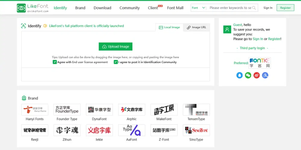The image size is (301, 150).
Task: Uncheck Agree with End user license agreement
Action: coord(55,62)
